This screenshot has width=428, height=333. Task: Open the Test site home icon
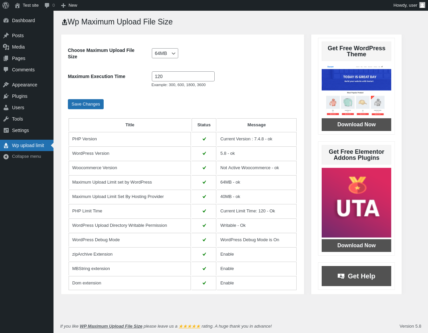tap(17, 5)
